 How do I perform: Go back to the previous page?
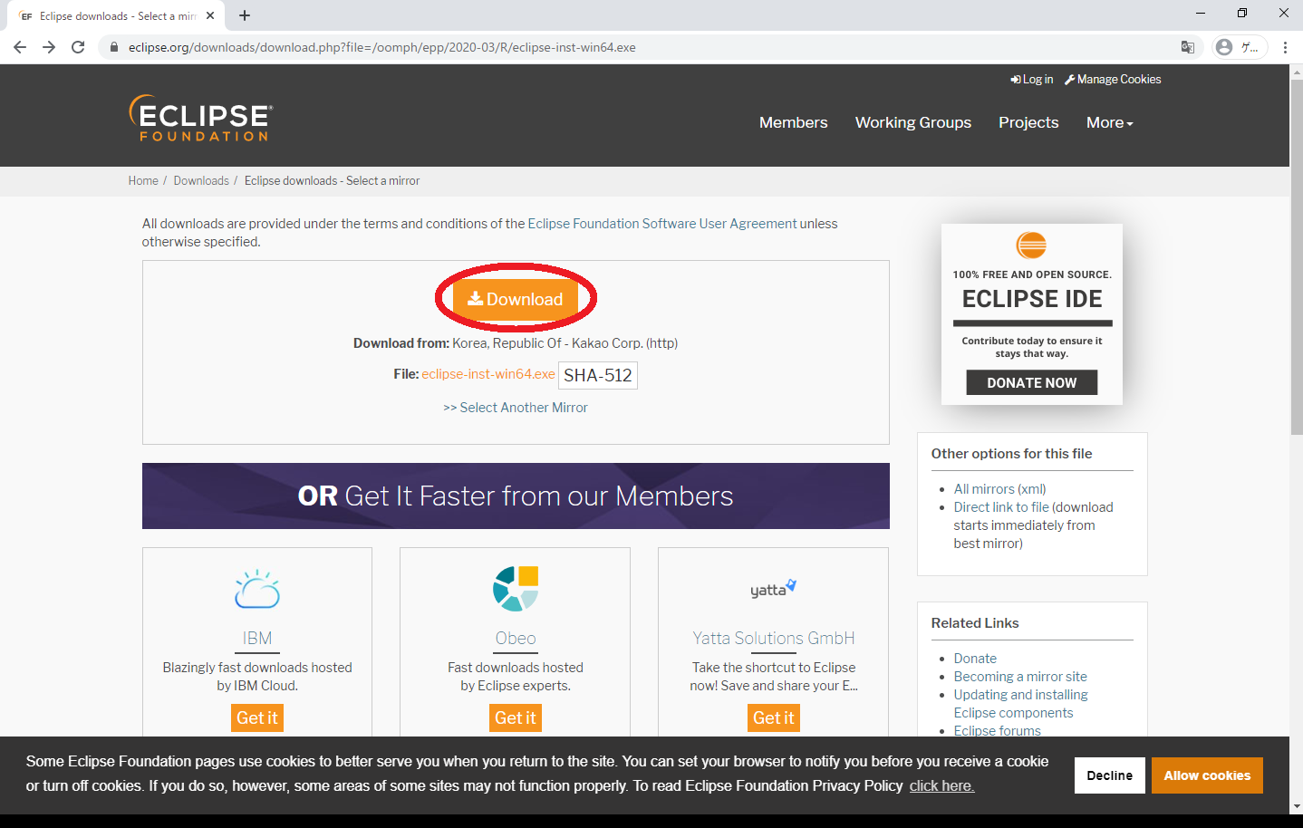pos(20,47)
